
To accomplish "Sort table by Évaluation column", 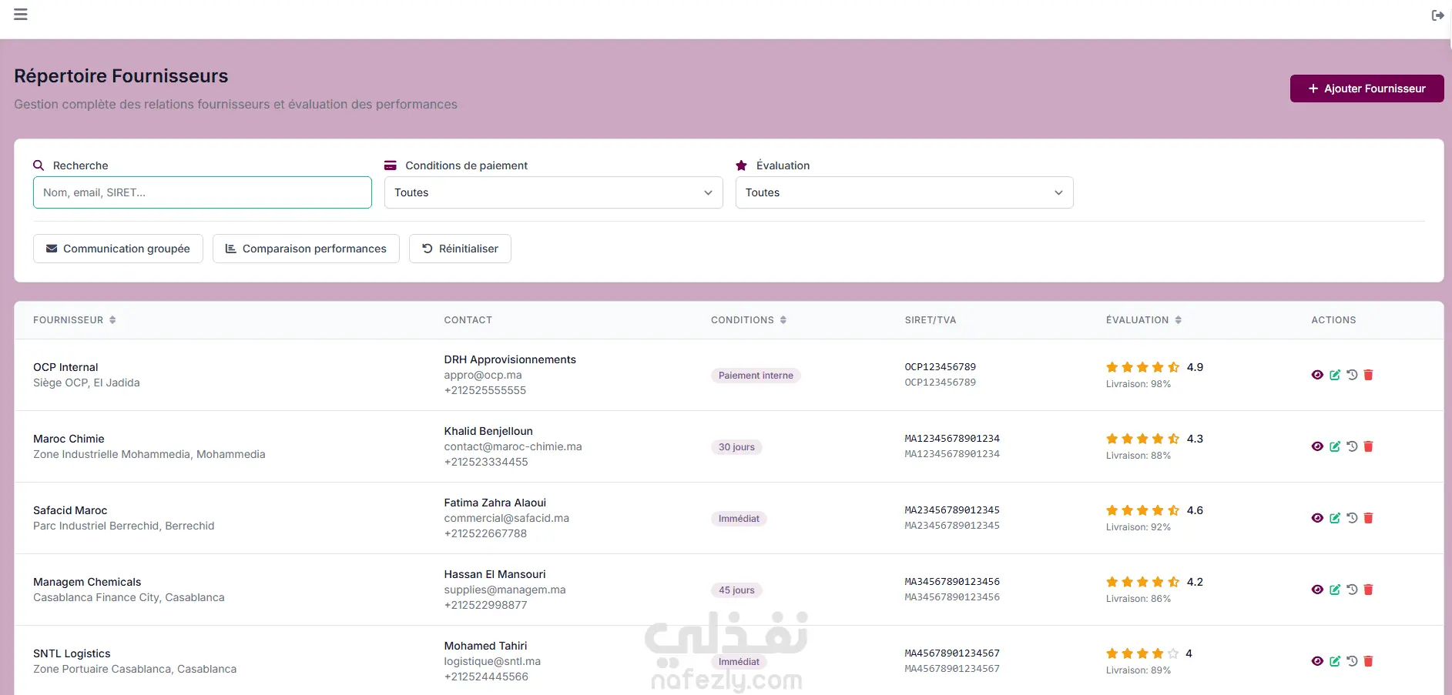I will point(1144,320).
